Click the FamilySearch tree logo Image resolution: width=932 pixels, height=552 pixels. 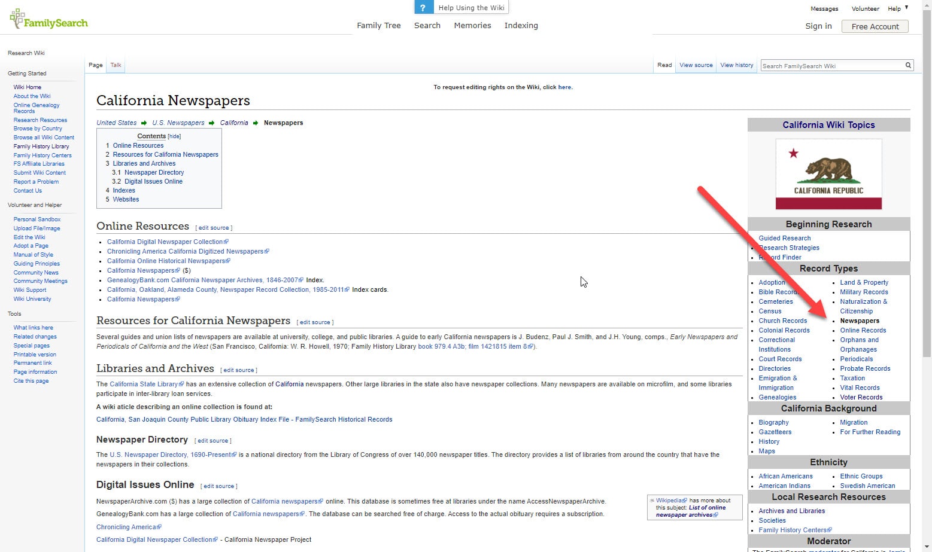[48, 20]
